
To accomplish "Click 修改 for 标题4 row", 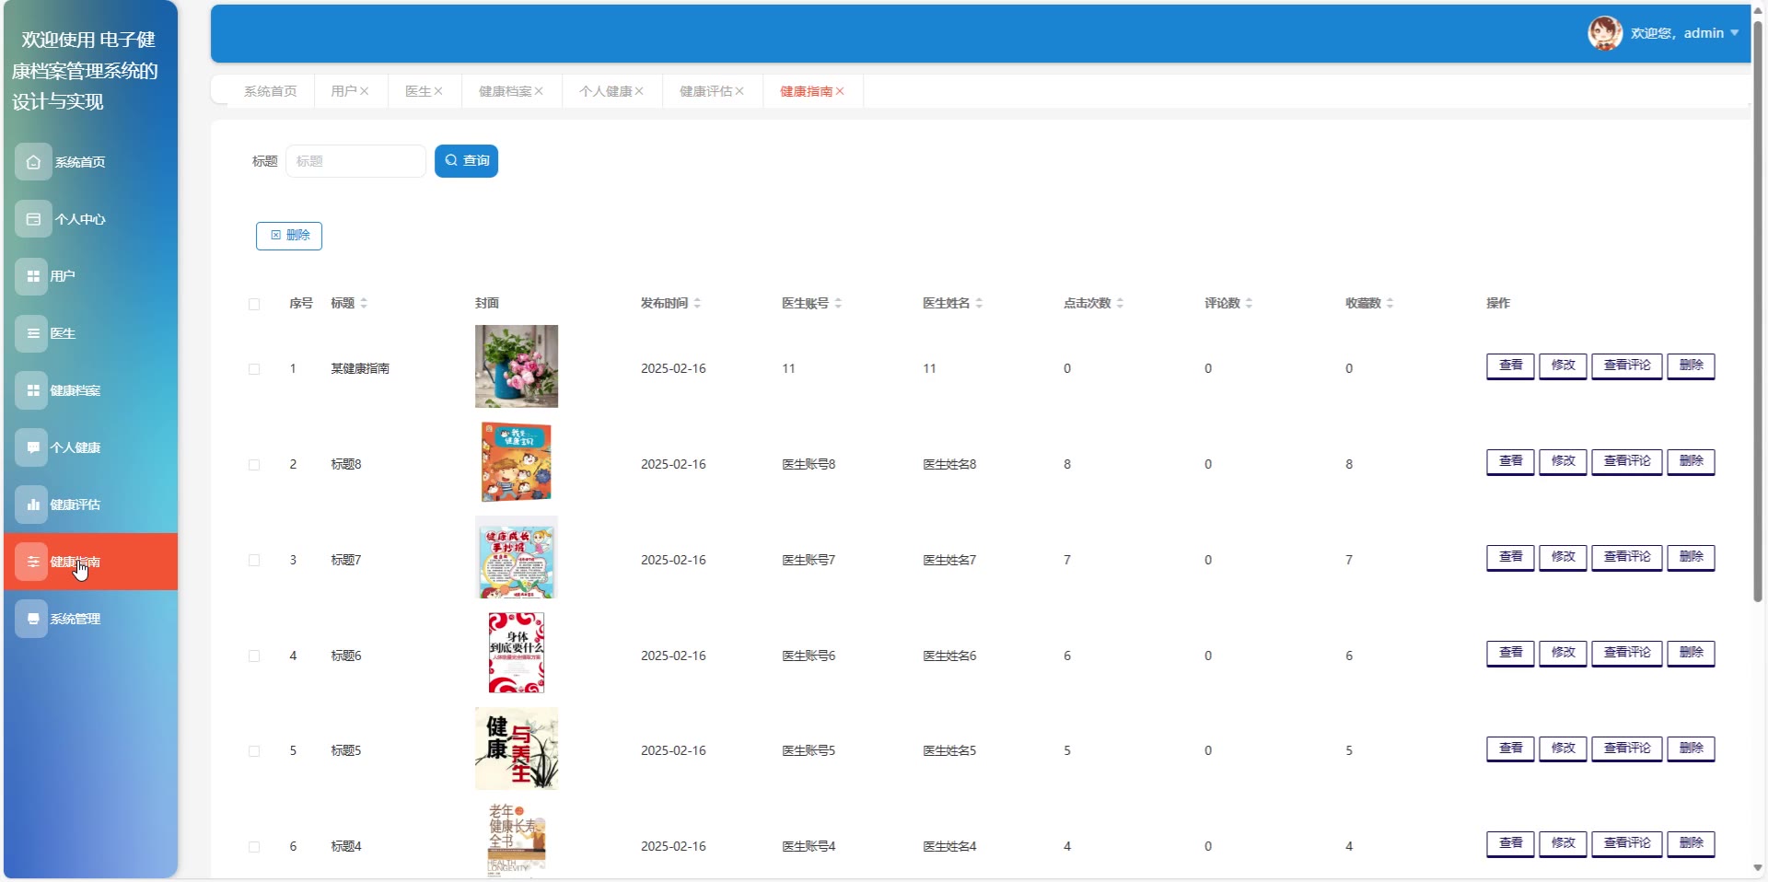I will click(x=1563, y=843).
